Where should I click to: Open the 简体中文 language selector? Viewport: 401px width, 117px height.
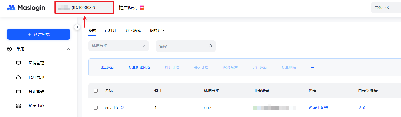(386, 8)
